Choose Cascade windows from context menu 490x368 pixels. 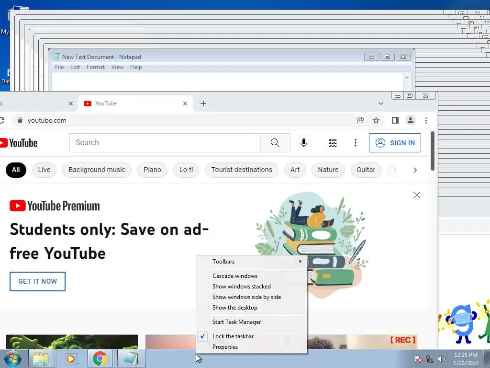point(252,276)
